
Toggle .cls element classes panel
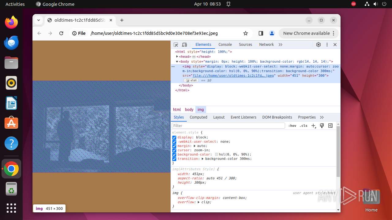coord(303,126)
